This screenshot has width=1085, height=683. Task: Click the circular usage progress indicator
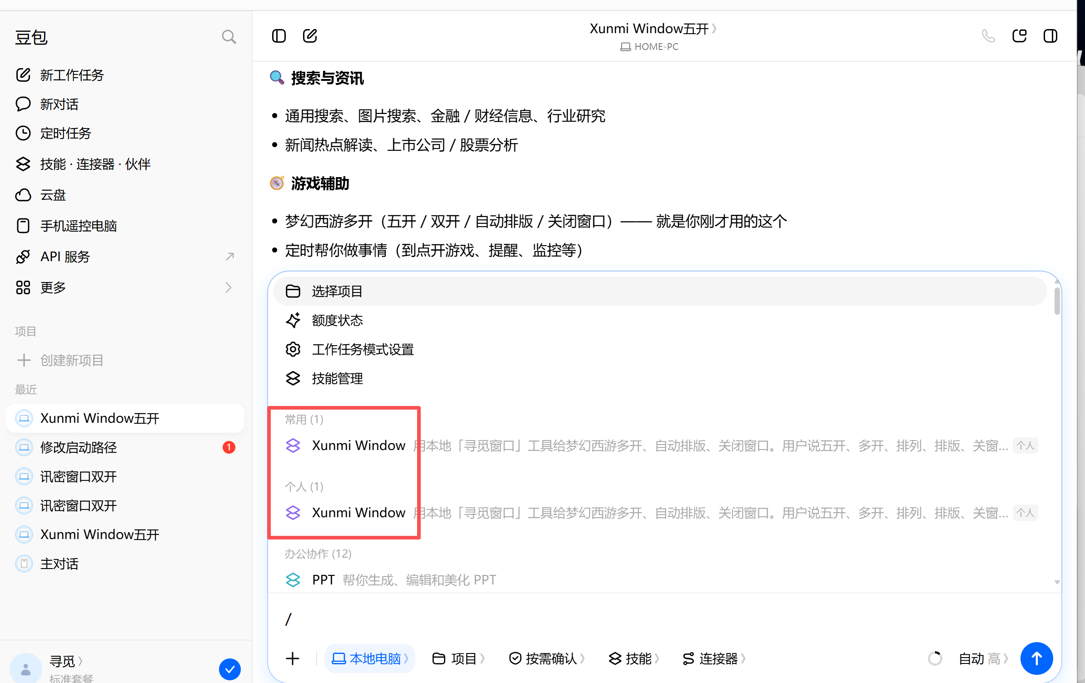[x=935, y=658]
